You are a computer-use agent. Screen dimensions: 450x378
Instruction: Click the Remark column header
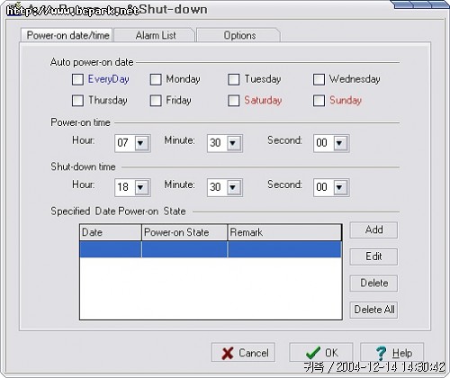(284, 232)
